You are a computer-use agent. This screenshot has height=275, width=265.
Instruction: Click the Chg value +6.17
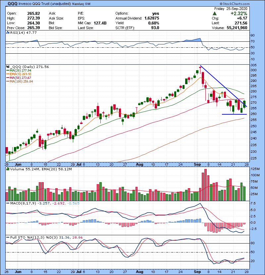click(x=242, y=18)
